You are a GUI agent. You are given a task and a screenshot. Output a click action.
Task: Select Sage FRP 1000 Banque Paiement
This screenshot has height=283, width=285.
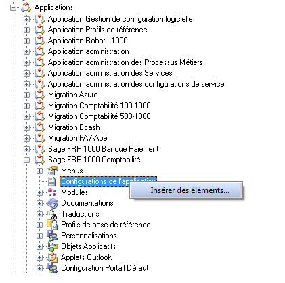tap(104, 149)
